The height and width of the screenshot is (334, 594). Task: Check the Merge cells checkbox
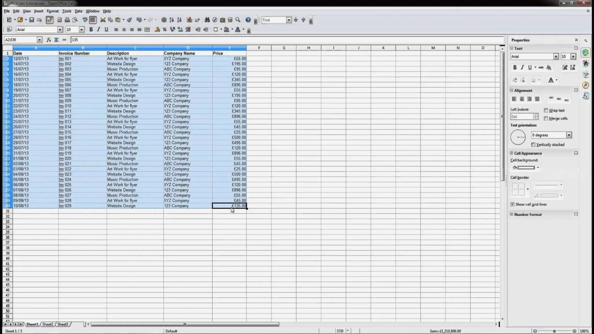[546, 118]
